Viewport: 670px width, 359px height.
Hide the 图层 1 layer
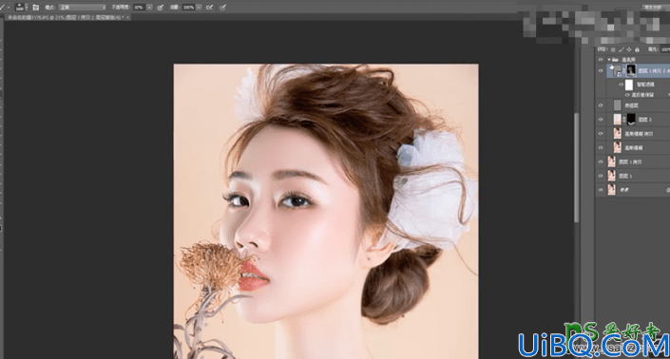(x=601, y=176)
